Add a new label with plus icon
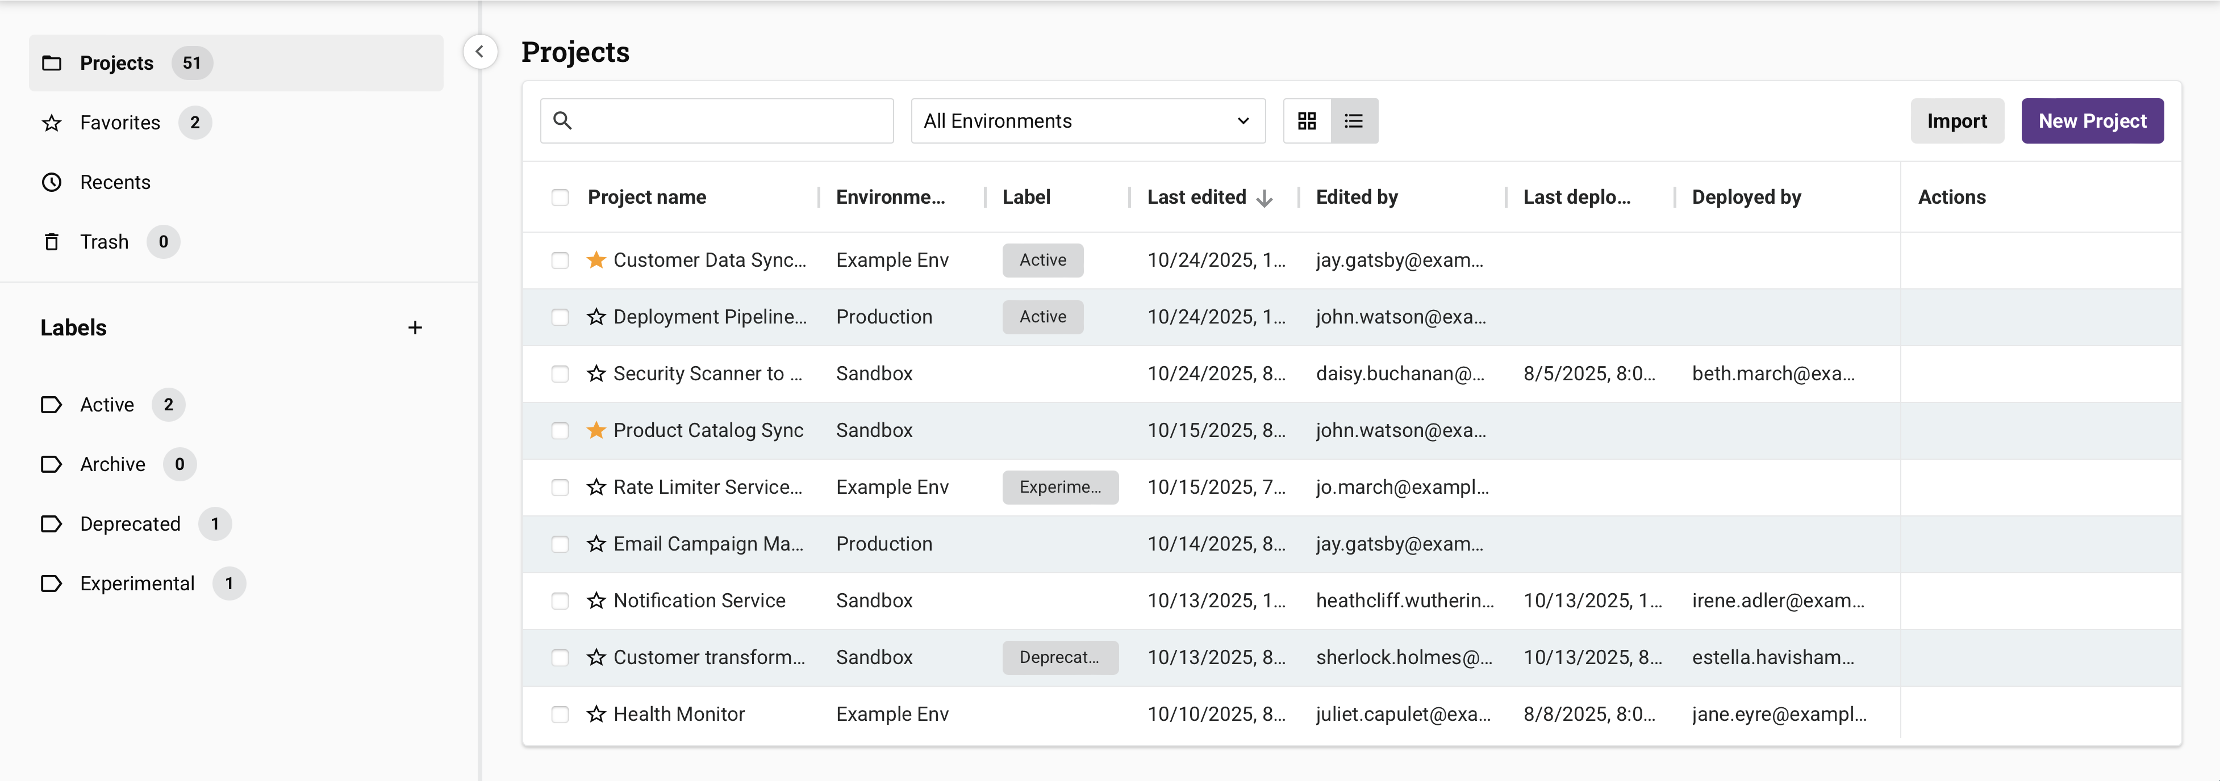 [x=415, y=328]
